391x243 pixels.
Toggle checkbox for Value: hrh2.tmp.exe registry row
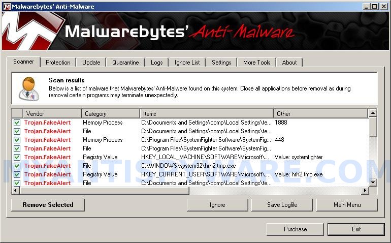coord(17,174)
